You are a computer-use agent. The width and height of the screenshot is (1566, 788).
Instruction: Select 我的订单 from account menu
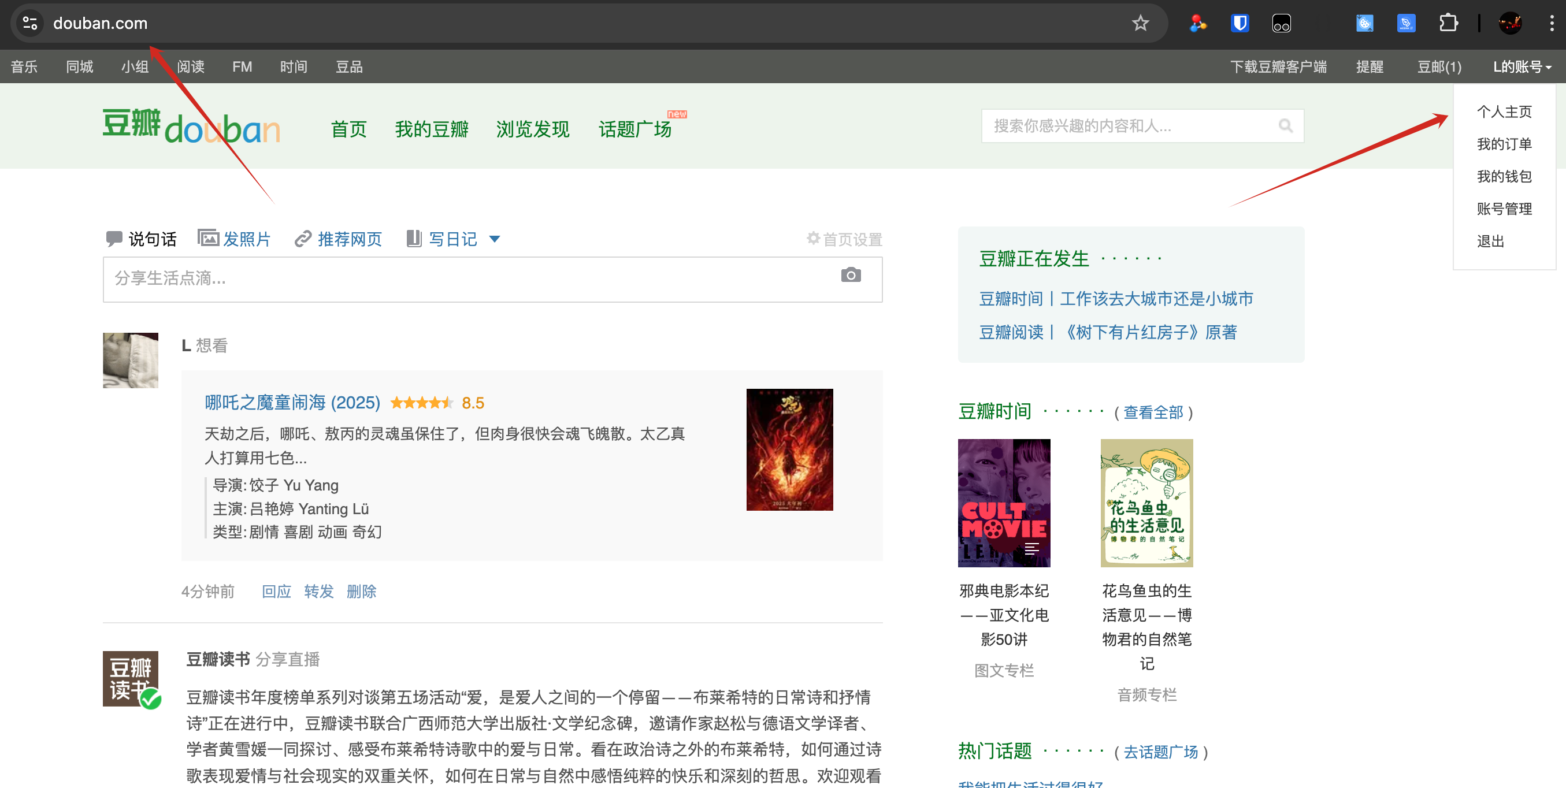point(1504,144)
